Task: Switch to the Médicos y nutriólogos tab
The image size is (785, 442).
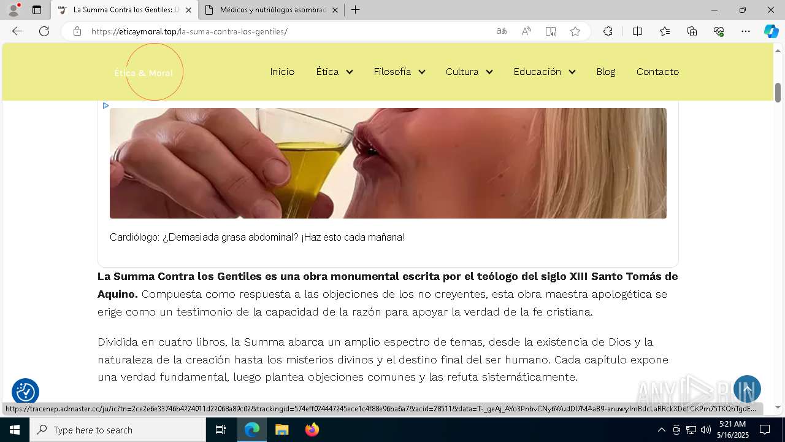Action: pos(272,10)
